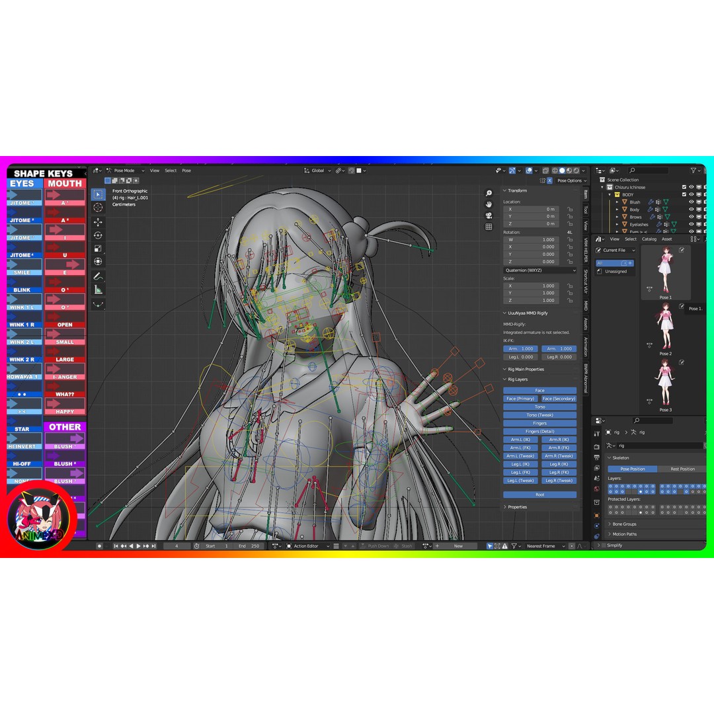Open the Catalog menu in the asset browser

(x=649, y=239)
